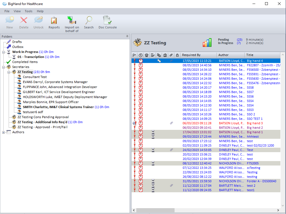Open ZZ Testing Cons Pending Approval folder
Image resolution: width=286 pixels, height=214 pixels.
click(43, 117)
